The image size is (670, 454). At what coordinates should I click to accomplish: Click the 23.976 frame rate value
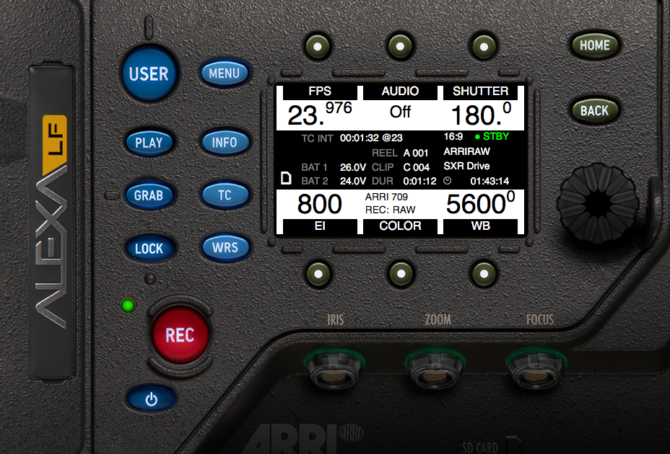(x=320, y=114)
